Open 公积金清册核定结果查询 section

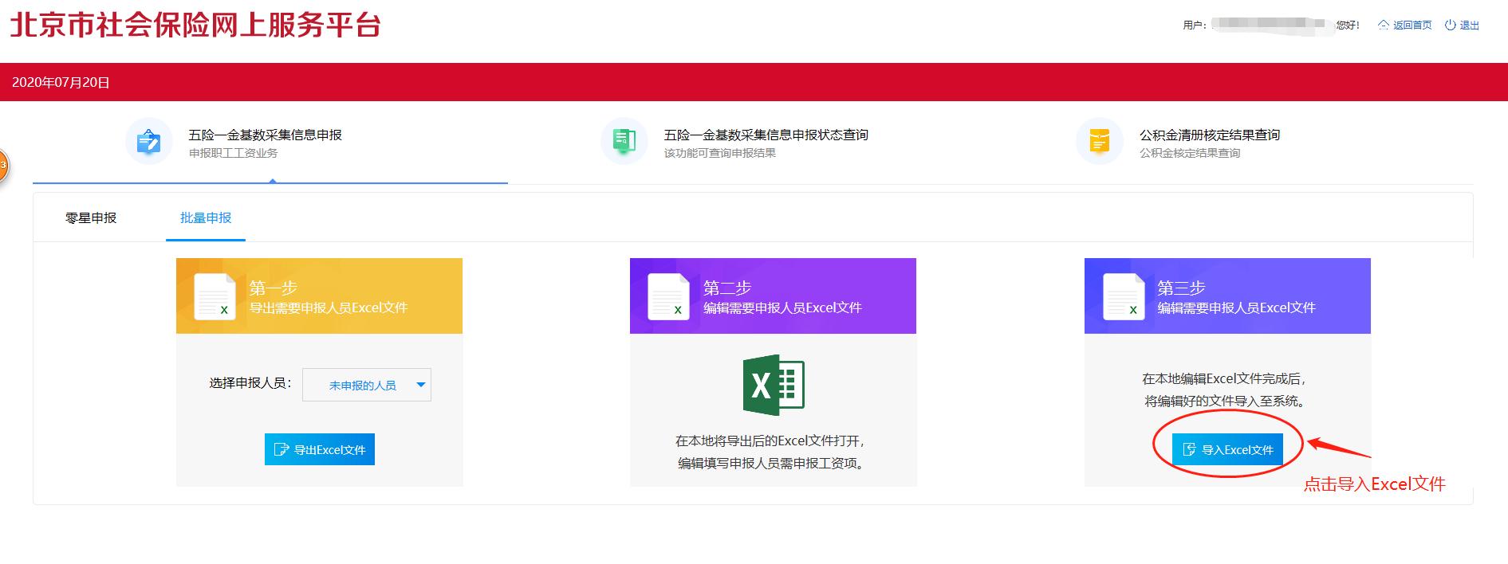1210,135
